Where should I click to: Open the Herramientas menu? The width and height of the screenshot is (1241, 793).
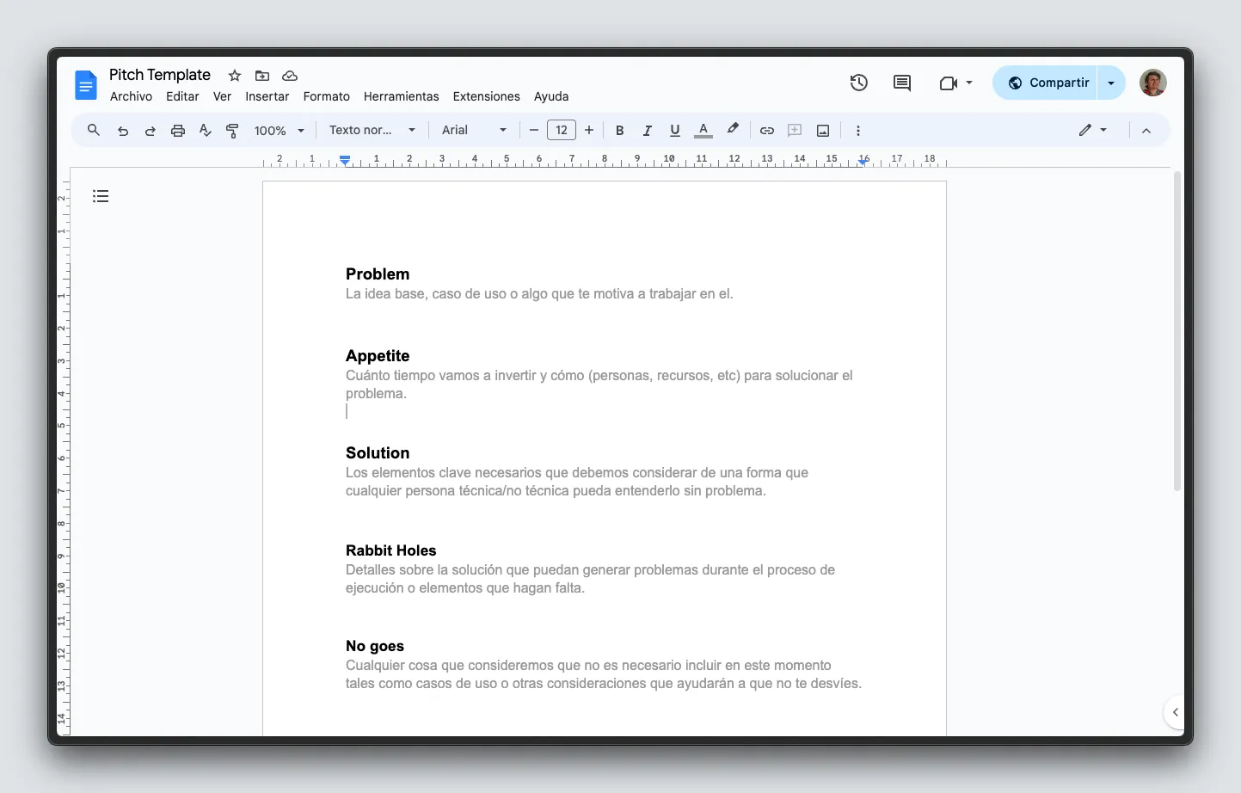401,96
